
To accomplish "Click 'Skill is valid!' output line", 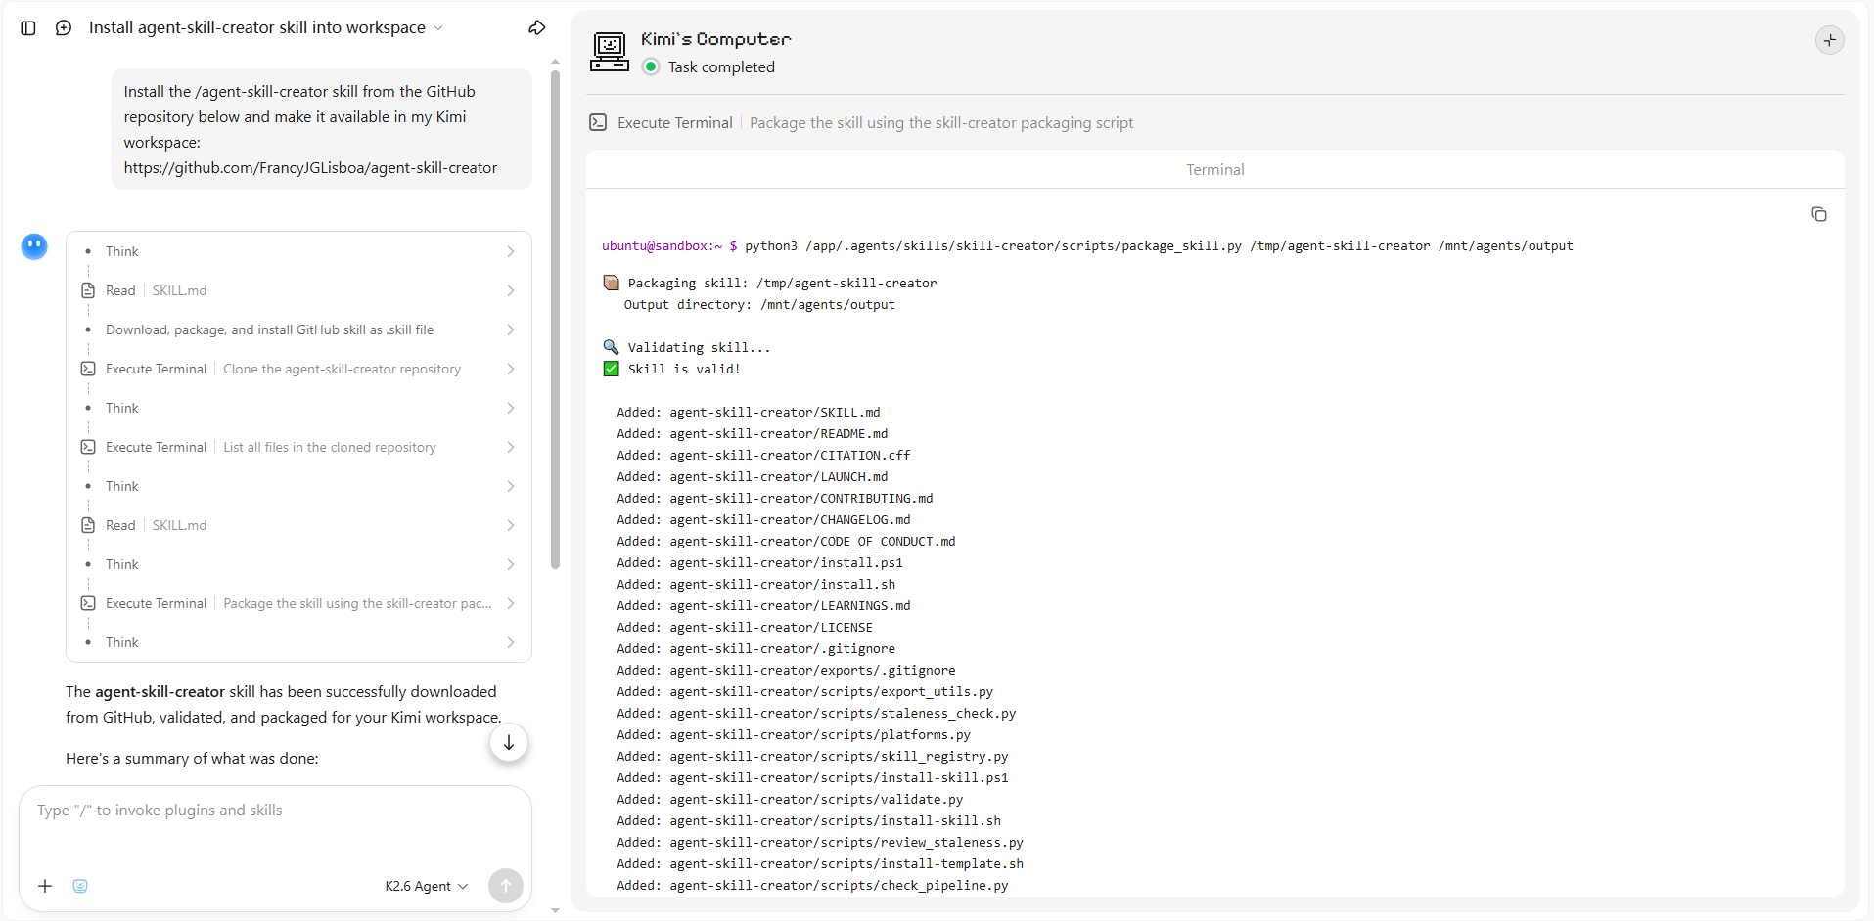I will pyautogui.click(x=672, y=369).
